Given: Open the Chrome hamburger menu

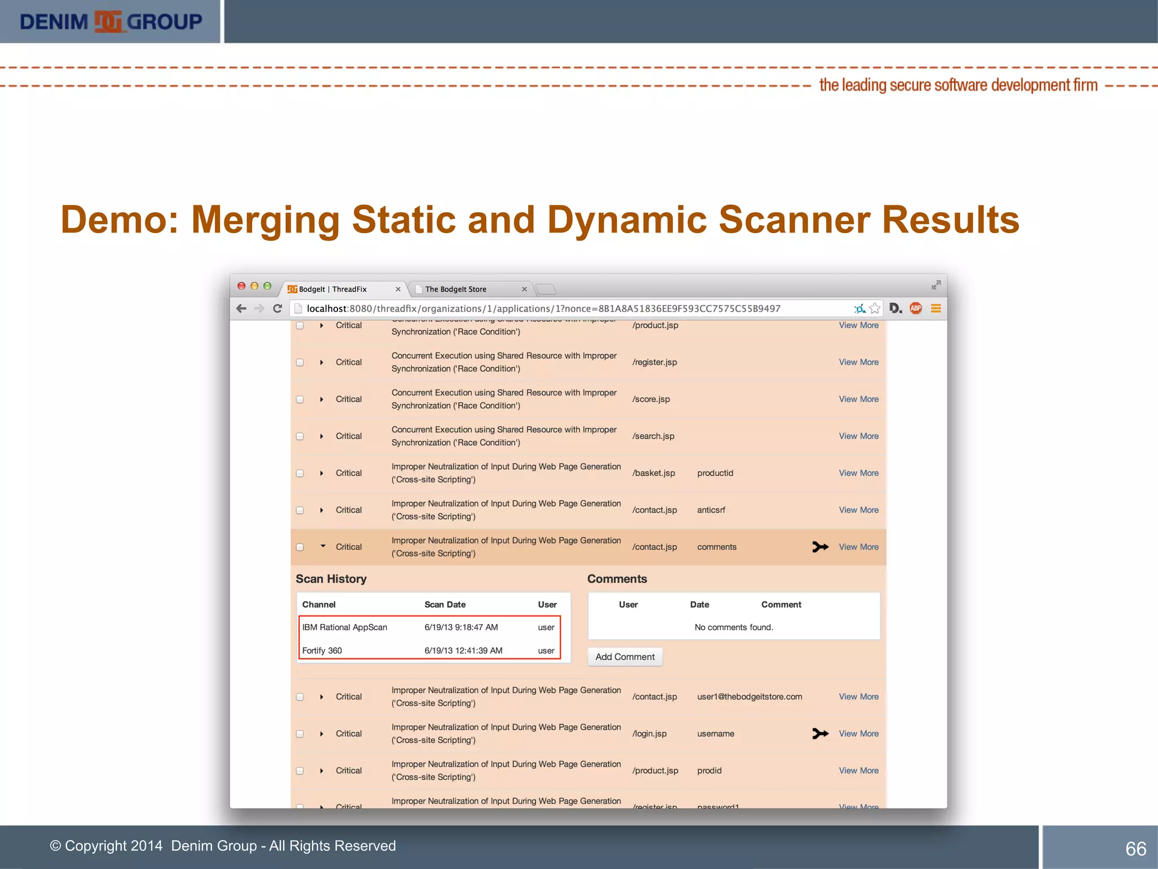Looking at the screenshot, I should [936, 308].
